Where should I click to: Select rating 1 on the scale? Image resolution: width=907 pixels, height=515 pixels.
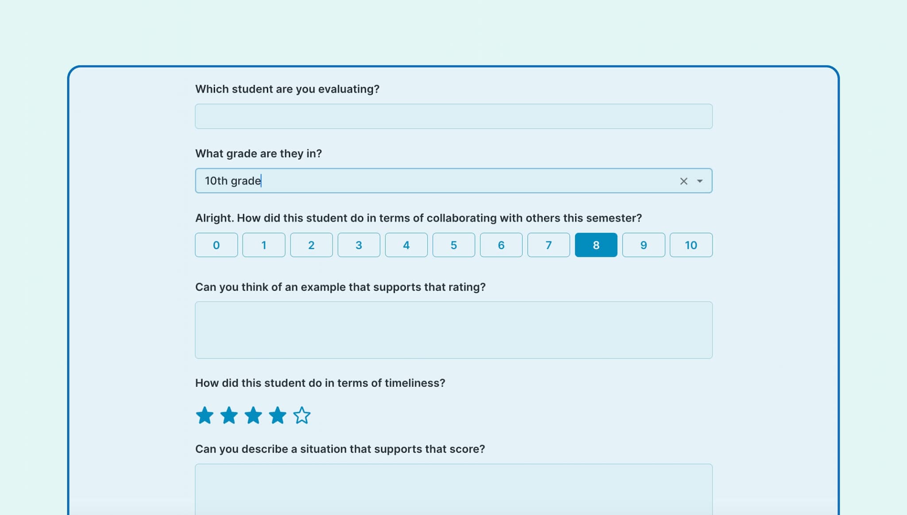tap(264, 245)
